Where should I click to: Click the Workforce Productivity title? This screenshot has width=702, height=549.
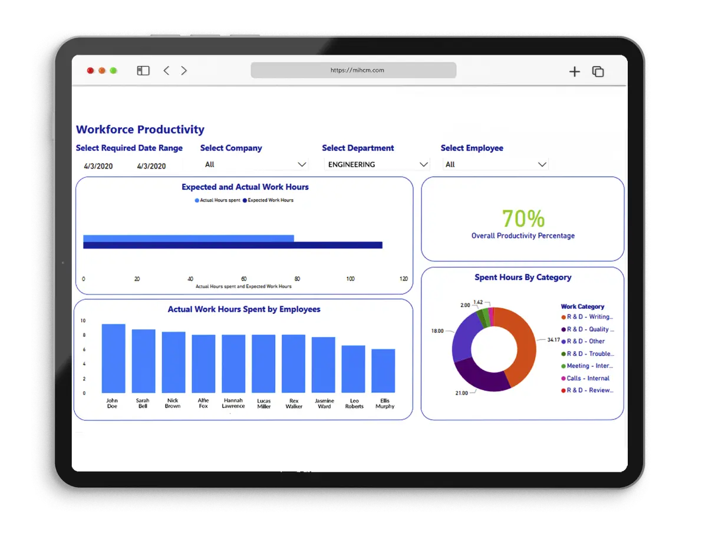pos(140,130)
